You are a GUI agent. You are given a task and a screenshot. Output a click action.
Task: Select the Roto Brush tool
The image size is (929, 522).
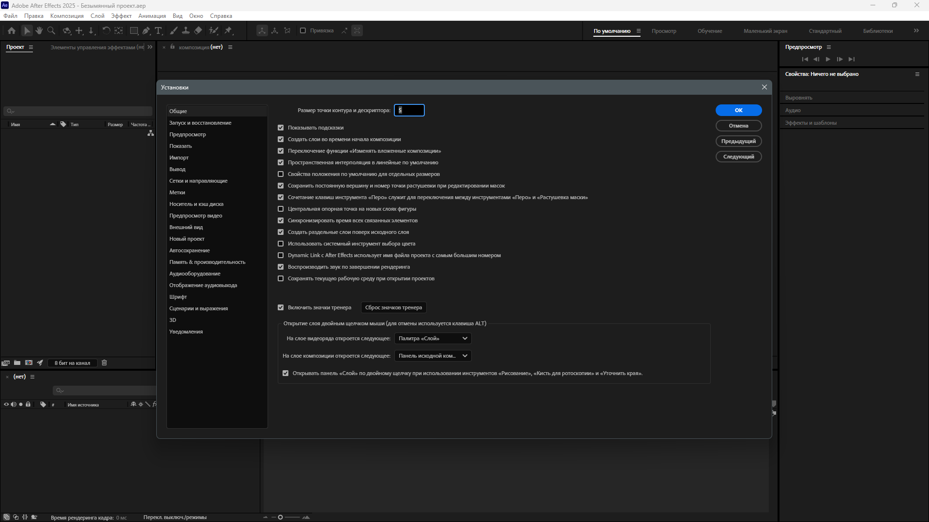[x=213, y=30]
